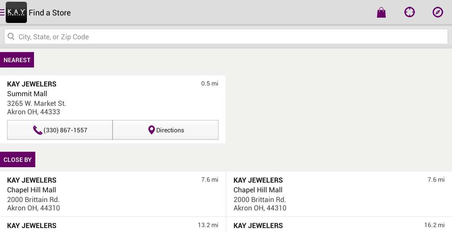Click the search magnifier icon
Image resolution: width=452 pixels, height=232 pixels.
pyautogui.click(x=11, y=36)
